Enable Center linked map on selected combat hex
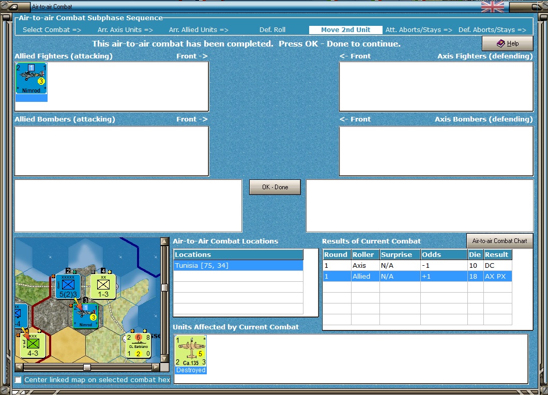 [18, 379]
